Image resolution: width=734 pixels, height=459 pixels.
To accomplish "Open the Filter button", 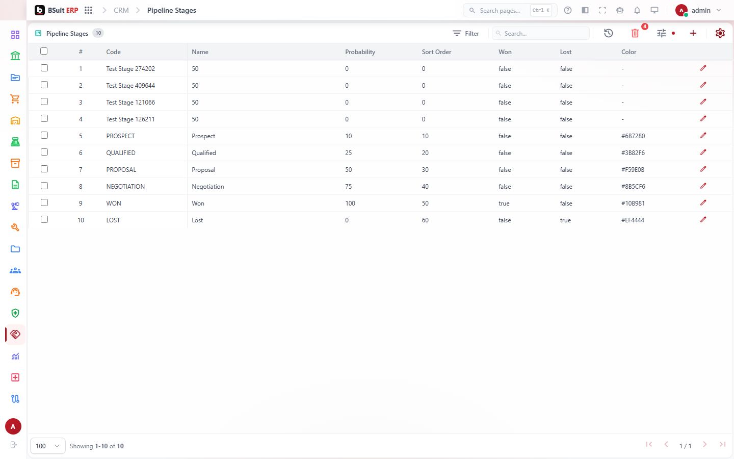I will pos(466,33).
